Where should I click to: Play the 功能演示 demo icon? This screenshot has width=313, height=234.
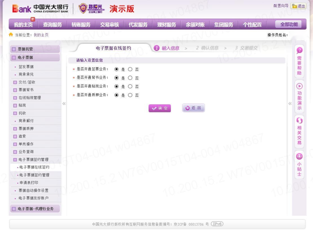pyautogui.click(x=299, y=86)
